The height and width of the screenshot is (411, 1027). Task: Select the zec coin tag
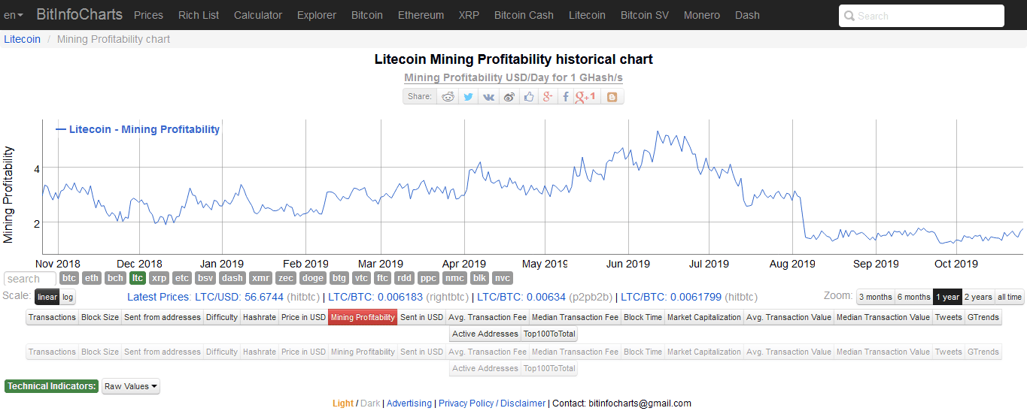coord(286,278)
